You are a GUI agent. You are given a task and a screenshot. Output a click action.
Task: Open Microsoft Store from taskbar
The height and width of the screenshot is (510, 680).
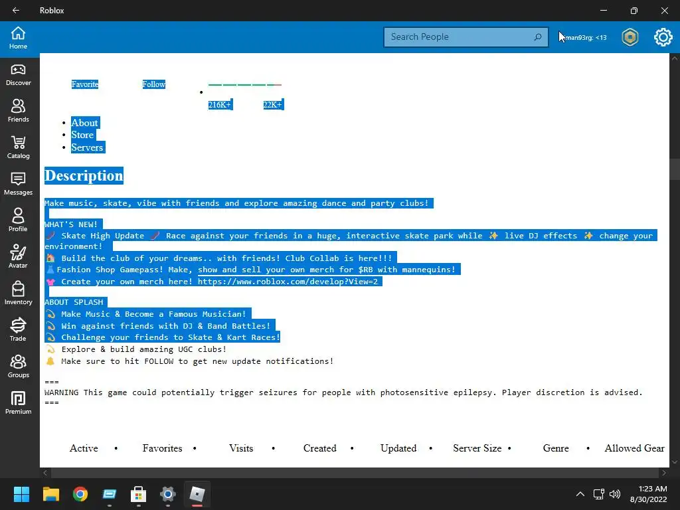(138, 494)
